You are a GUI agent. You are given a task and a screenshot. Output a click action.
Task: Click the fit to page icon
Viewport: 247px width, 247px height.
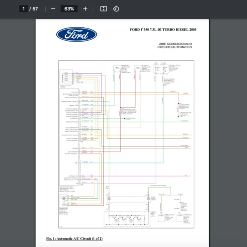click(x=104, y=9)
